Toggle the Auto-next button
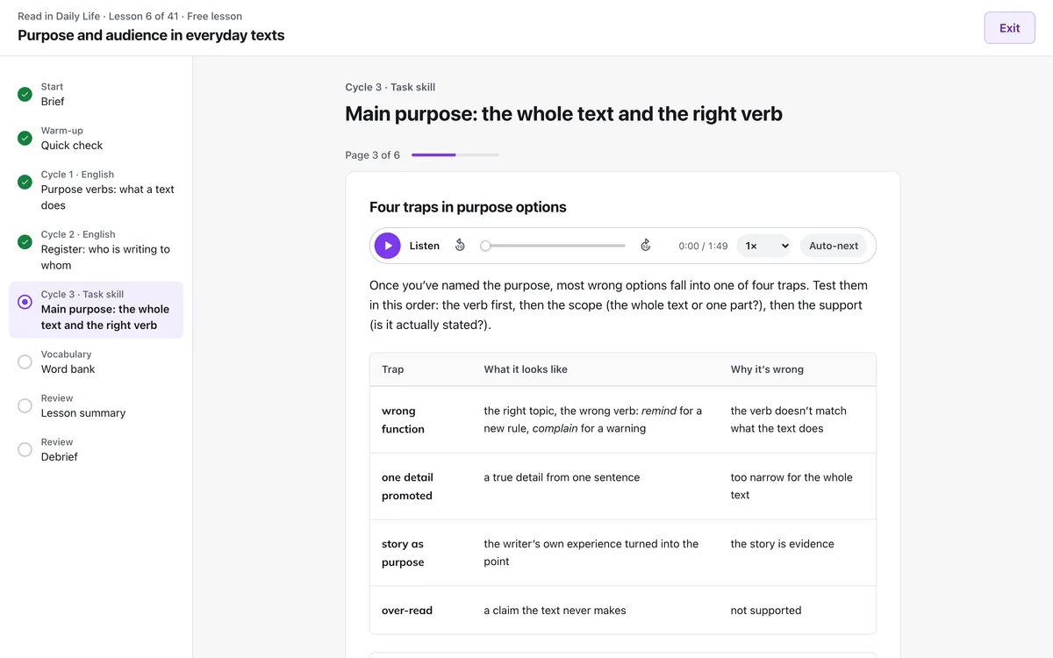The height and width of the screenshot is (658, 1053). 834,246
